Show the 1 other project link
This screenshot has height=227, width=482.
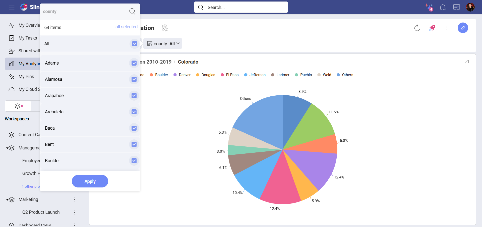[x=31, y=186]
